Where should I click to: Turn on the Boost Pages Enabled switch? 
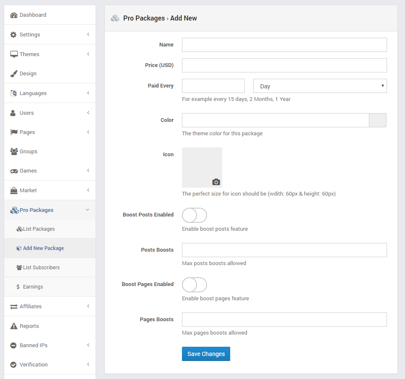(195, 285)
